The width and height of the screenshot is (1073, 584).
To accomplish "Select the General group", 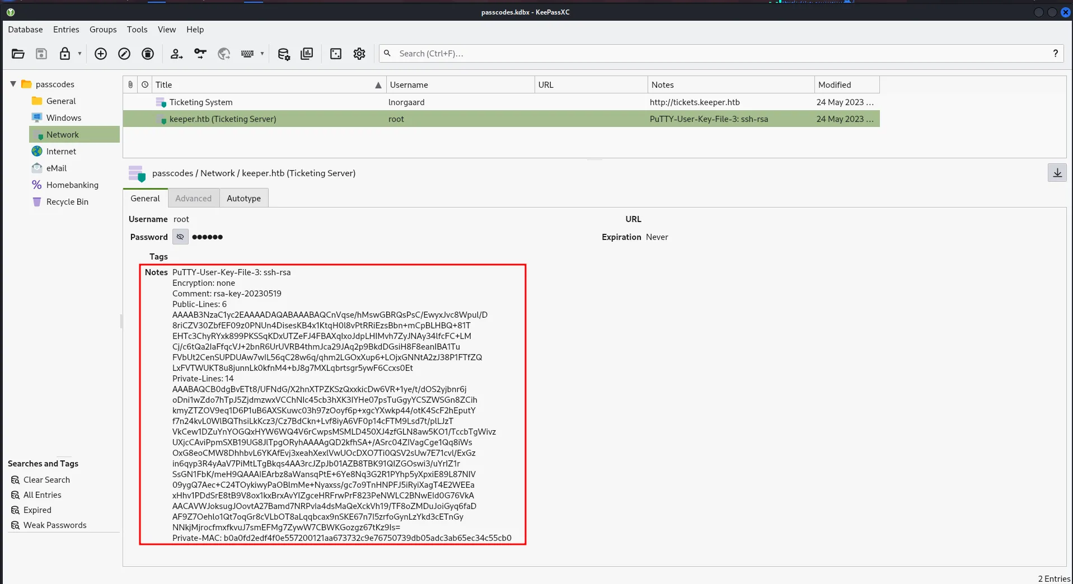I will coord(61,101).
